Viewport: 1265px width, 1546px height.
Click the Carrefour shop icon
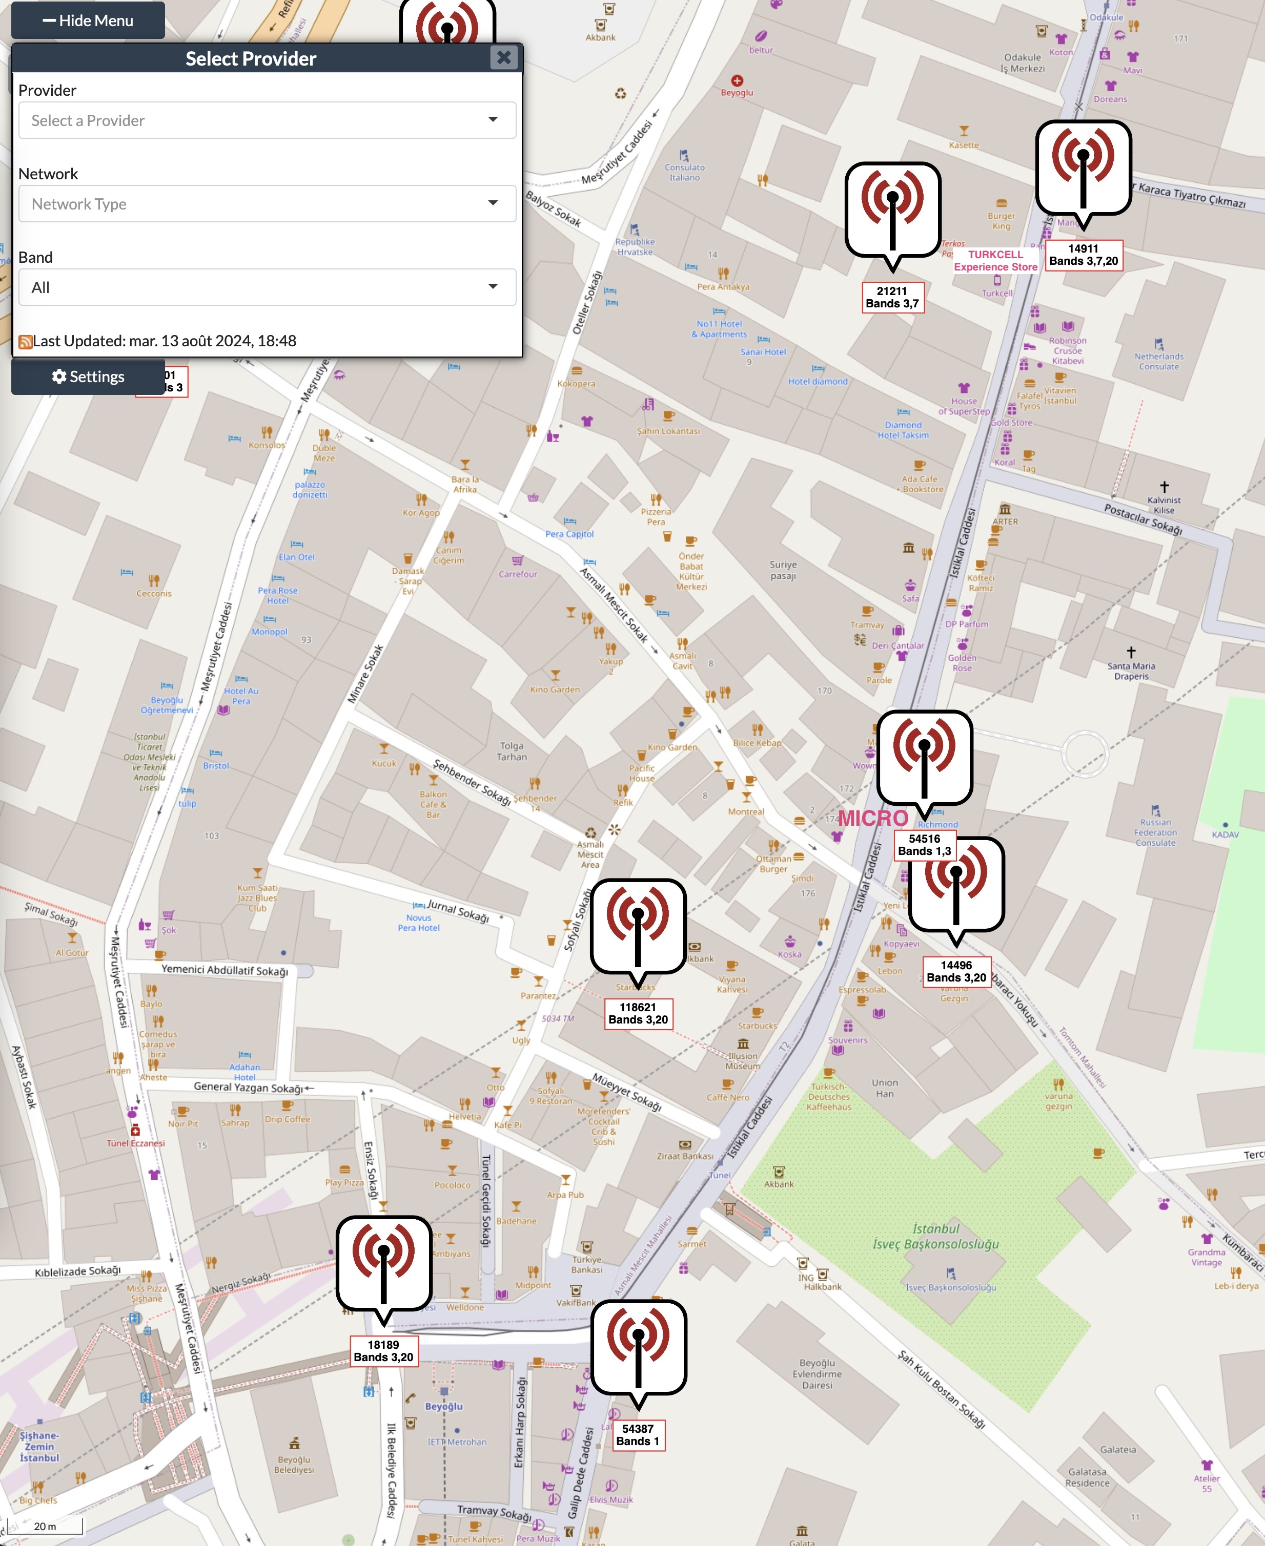click(517, 561)
